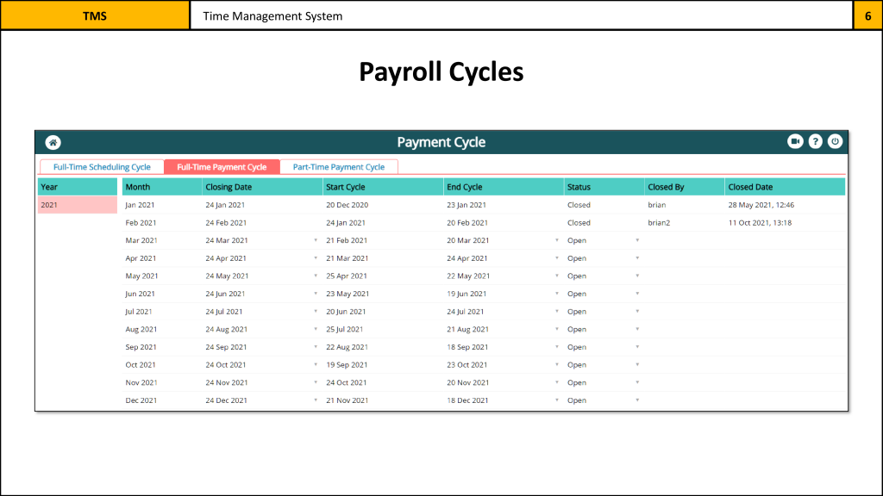This screenshot has width=883, height=496.
Task: Click the Home icon in header
Action: point(53,142)
